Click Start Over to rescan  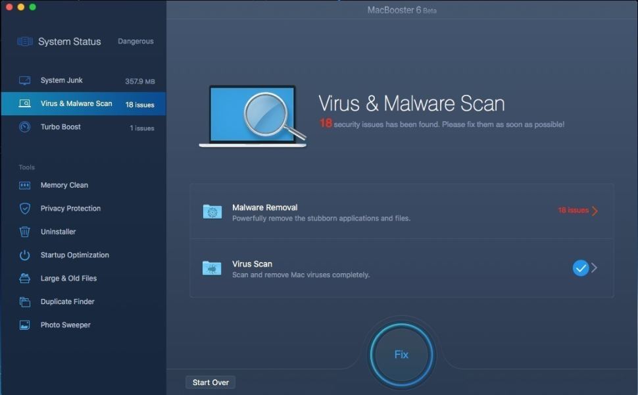click(x=210, y=382)
